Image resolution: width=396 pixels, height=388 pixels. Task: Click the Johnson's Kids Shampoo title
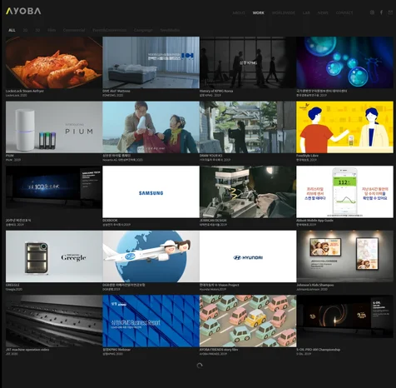point(315,285)
